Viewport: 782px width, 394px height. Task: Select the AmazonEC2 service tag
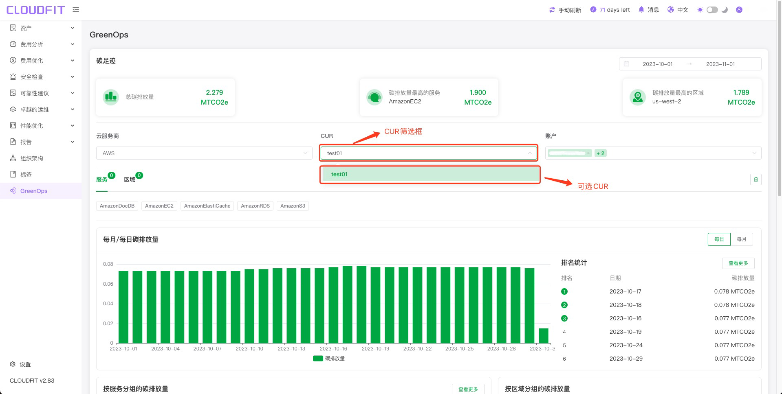(x=159, y=206)
